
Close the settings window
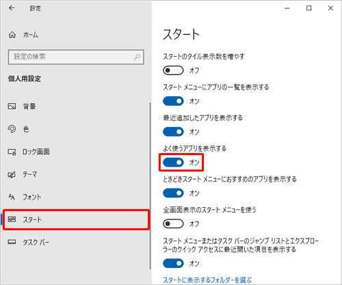pyautogui.click(x=330, y=8)
